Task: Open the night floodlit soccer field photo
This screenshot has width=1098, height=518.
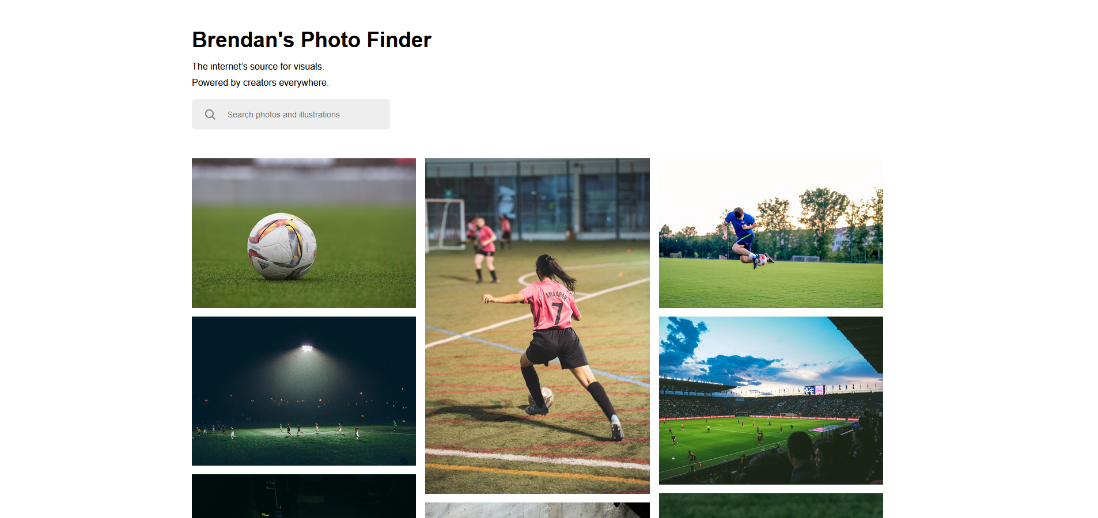Action: (x=304, y=391)
